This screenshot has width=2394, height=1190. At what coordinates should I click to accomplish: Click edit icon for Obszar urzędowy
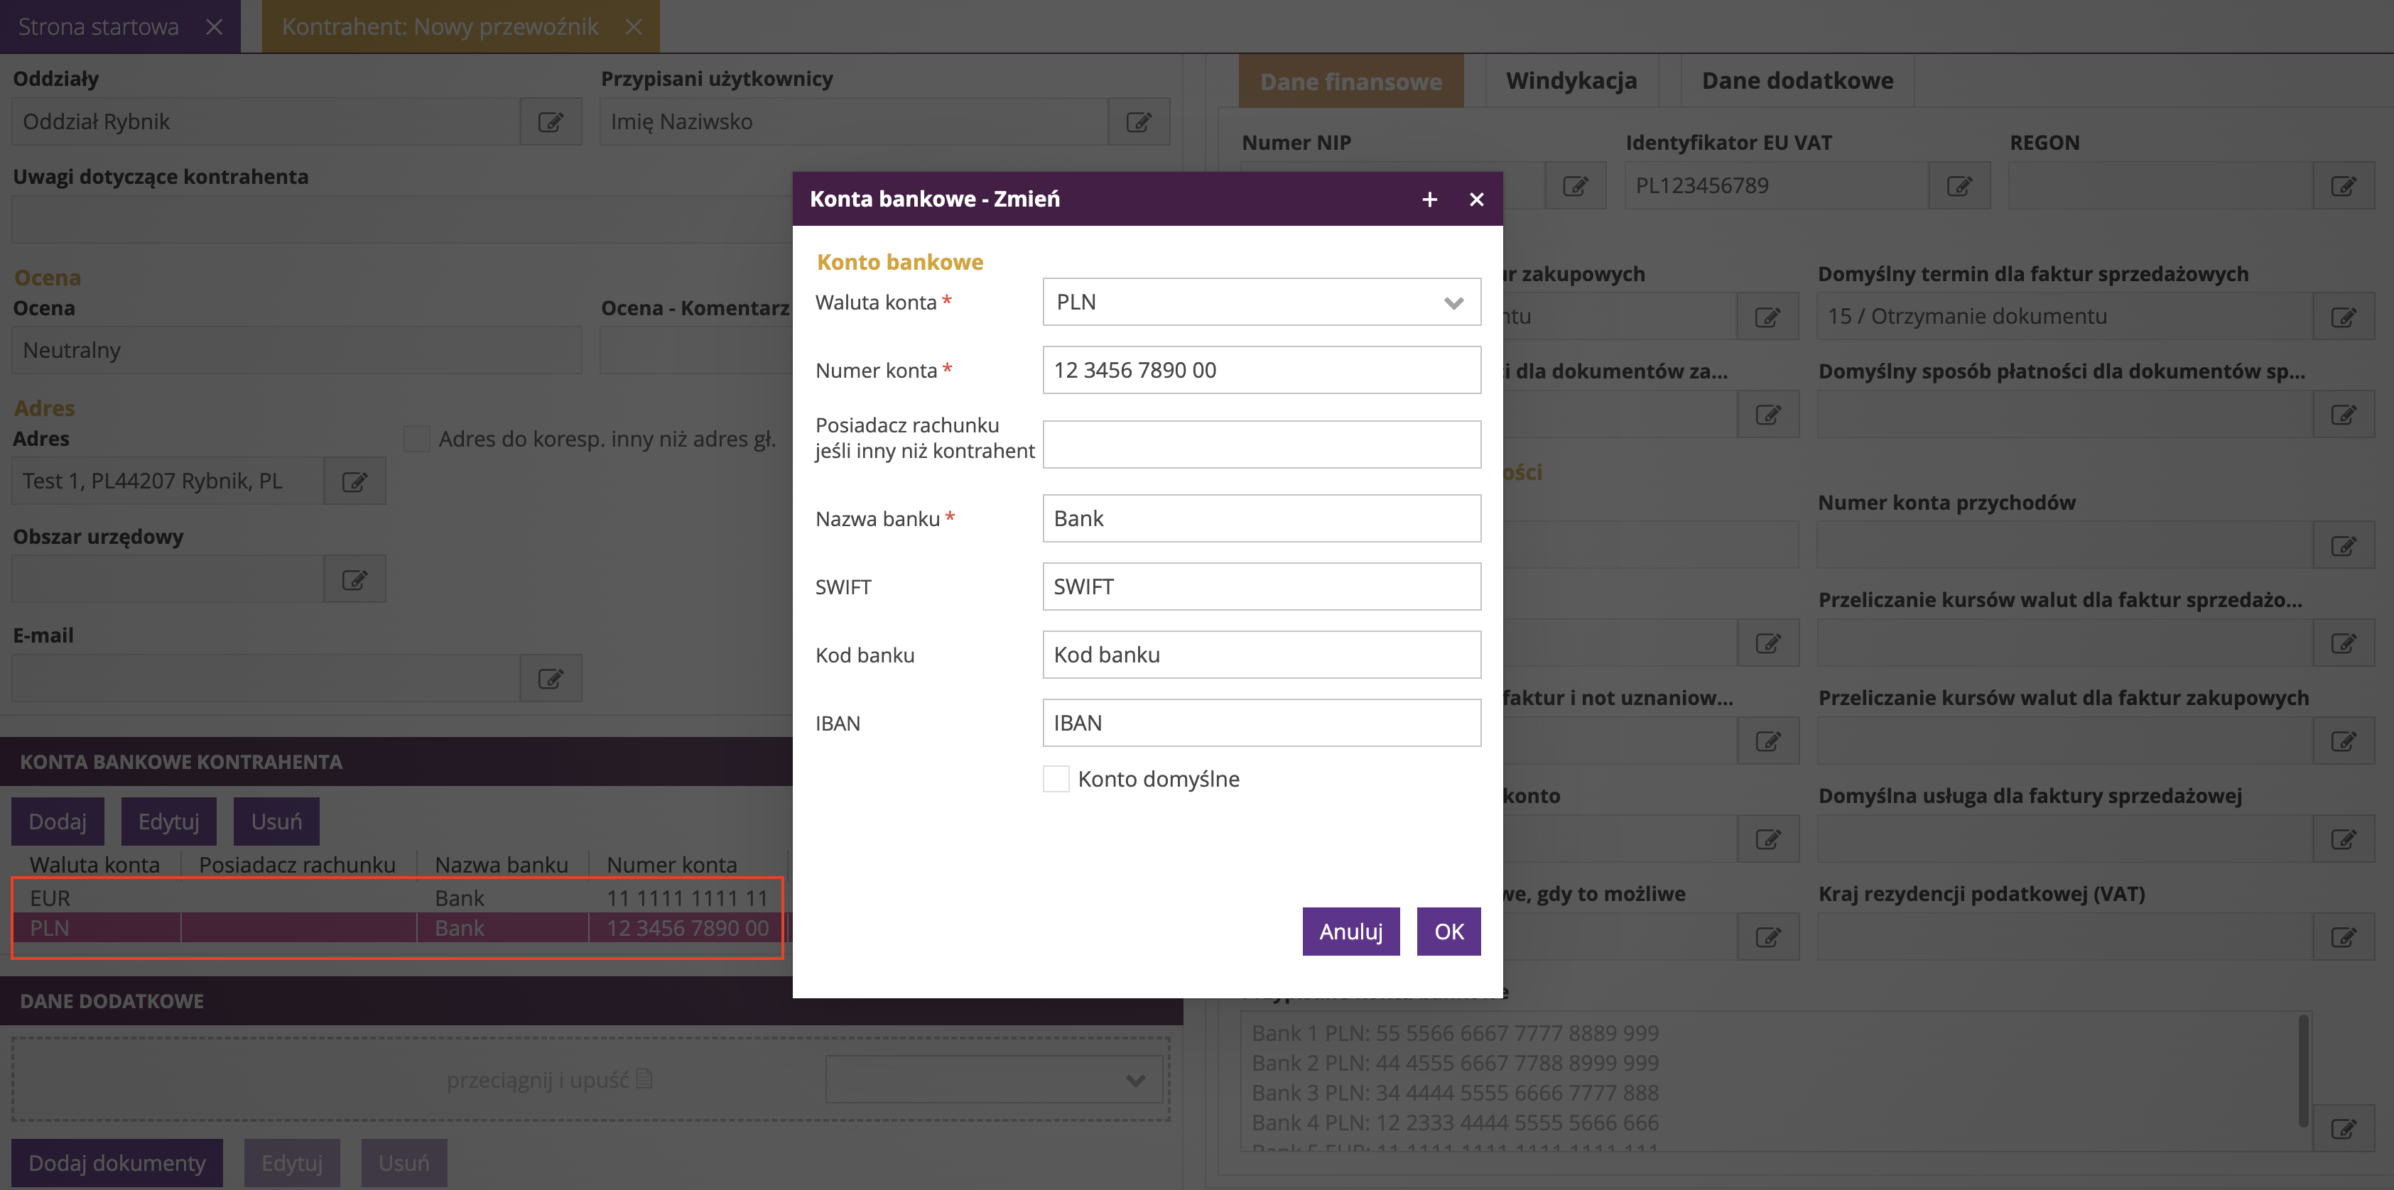click(354, 579)
